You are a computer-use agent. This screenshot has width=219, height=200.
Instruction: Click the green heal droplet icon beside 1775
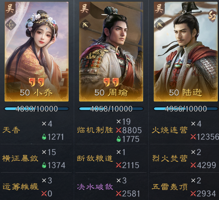[x=119, y=139]
